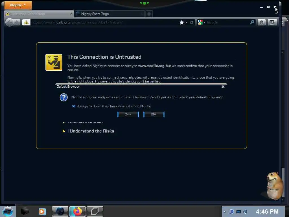The image size is (289, 217).
Task: Run search with the magnifier icon
Action: pos(252,22)
